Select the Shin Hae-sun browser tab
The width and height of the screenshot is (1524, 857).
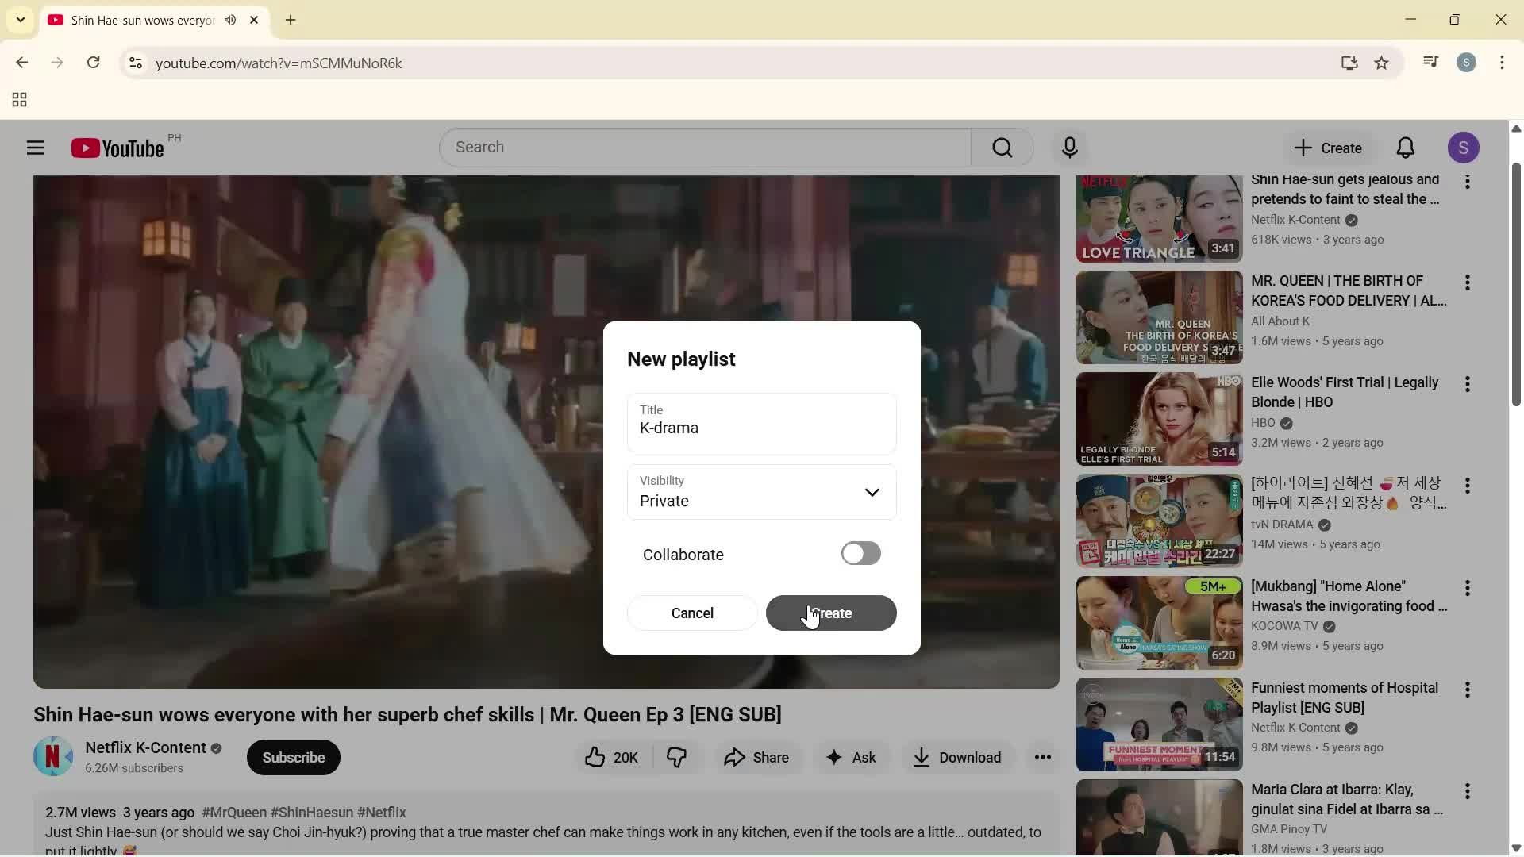135,20
